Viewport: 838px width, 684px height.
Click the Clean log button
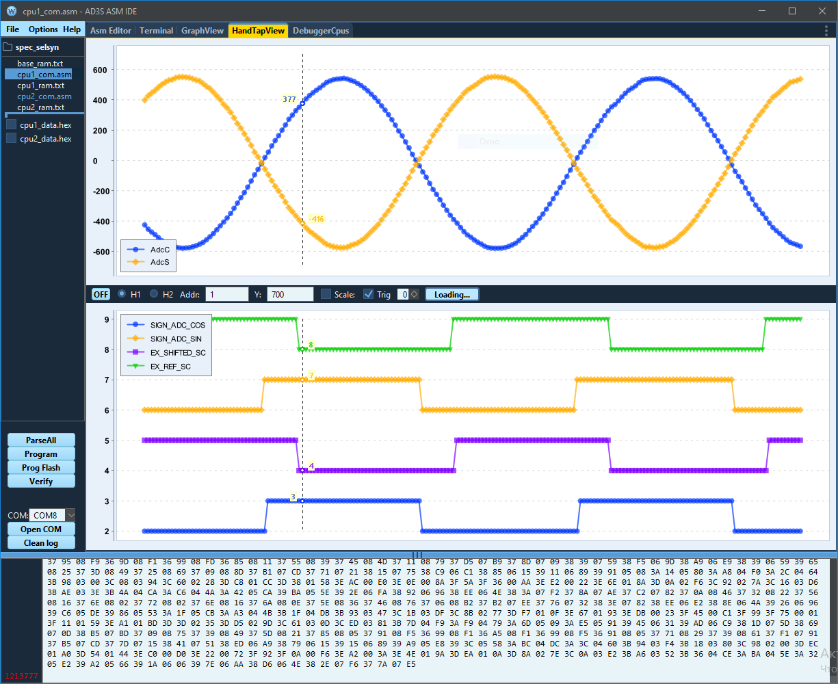tap(41, 542)
